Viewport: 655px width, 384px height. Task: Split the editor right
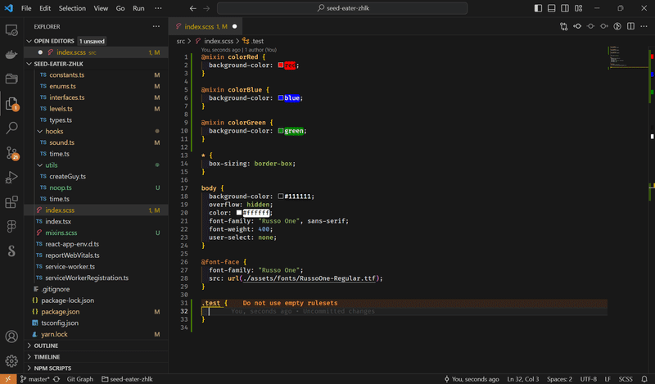(630, 26)
